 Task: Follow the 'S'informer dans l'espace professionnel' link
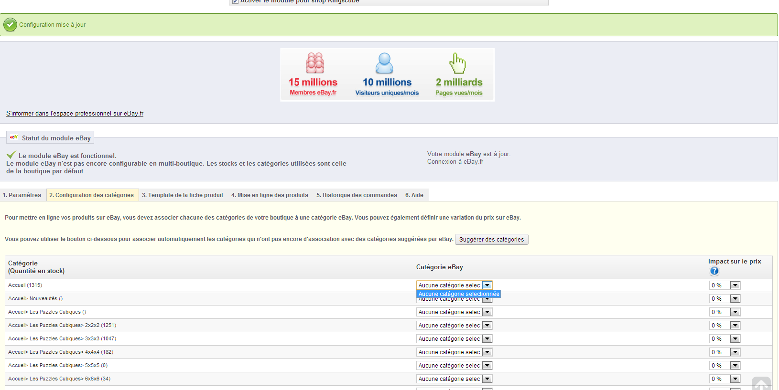click(75, 114)
